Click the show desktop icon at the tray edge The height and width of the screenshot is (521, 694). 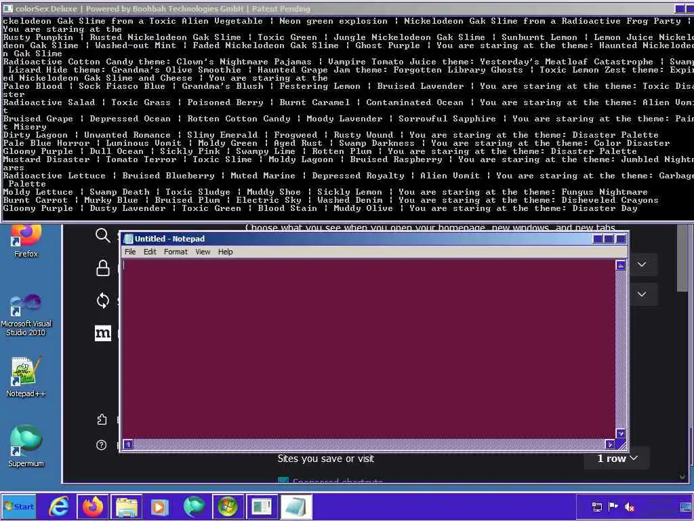pyautogui.click(x=686, y=507)
